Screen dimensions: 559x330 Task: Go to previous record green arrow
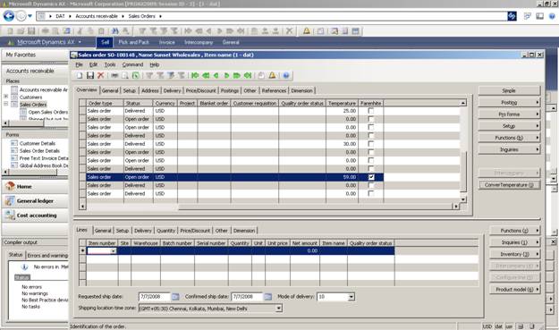coord(216,75)
